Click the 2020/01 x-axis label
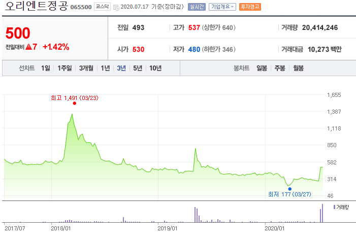 click(275, 228)
